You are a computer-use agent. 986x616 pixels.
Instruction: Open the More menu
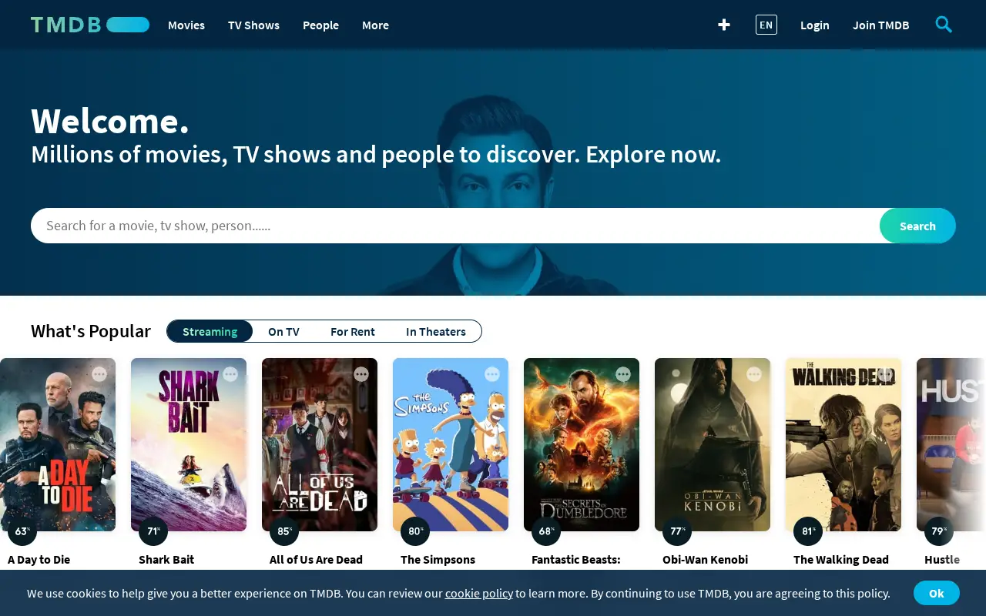pos(375,25)
